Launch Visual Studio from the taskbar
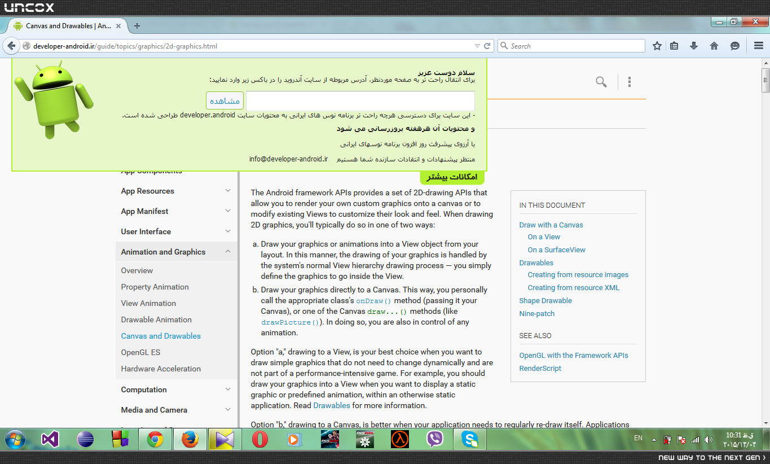 (x=50, y=439)
